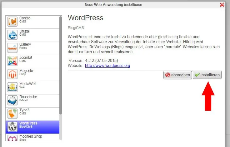The height and width of the screenshot is (147, 230).
Task: Select the Contao CMS icon
Action: [12, 22]
